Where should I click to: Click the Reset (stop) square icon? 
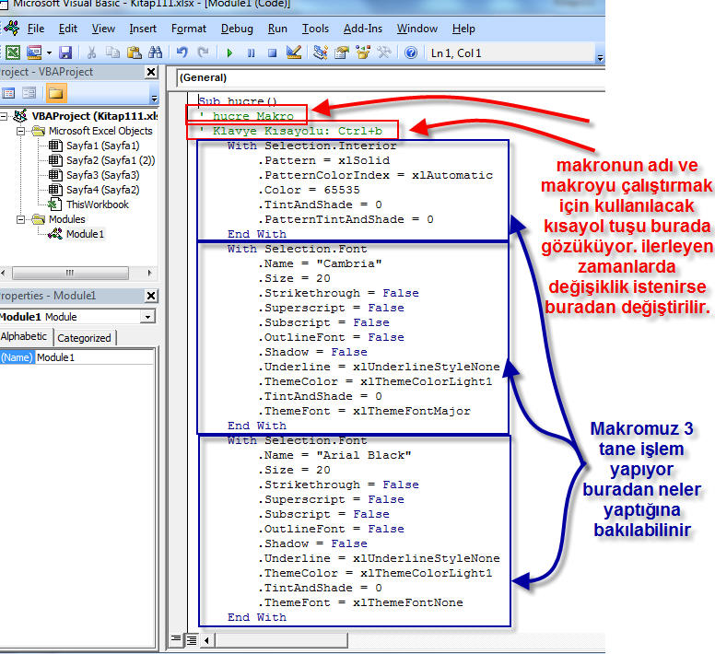[272, 53]
